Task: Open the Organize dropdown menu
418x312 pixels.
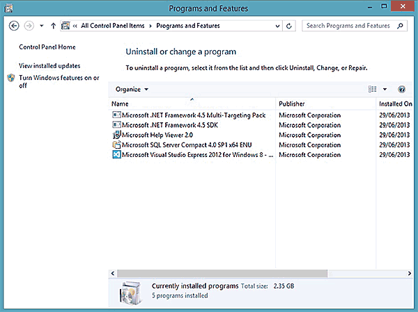Action: [x=132, y=90]
